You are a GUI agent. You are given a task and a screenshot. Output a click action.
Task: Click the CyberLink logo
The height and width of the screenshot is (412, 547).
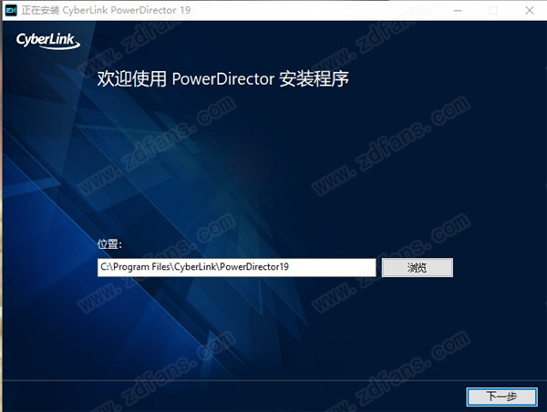pos(48,41)
